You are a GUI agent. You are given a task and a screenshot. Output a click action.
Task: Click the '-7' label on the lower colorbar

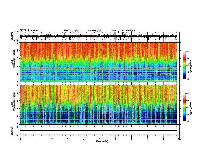[x=188, y=121]
